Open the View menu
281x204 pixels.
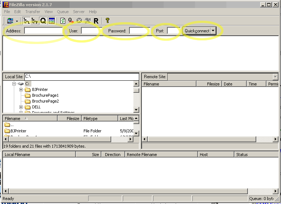48,12
